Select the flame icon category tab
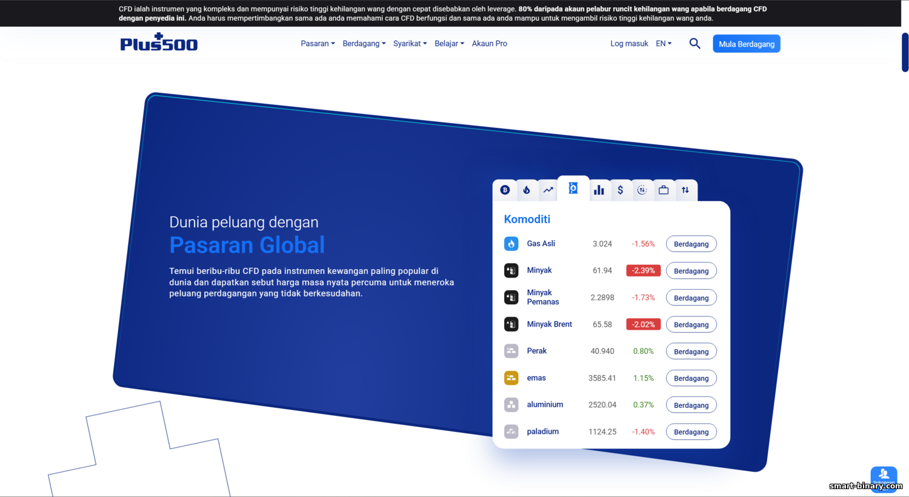 tap(527, 190)
